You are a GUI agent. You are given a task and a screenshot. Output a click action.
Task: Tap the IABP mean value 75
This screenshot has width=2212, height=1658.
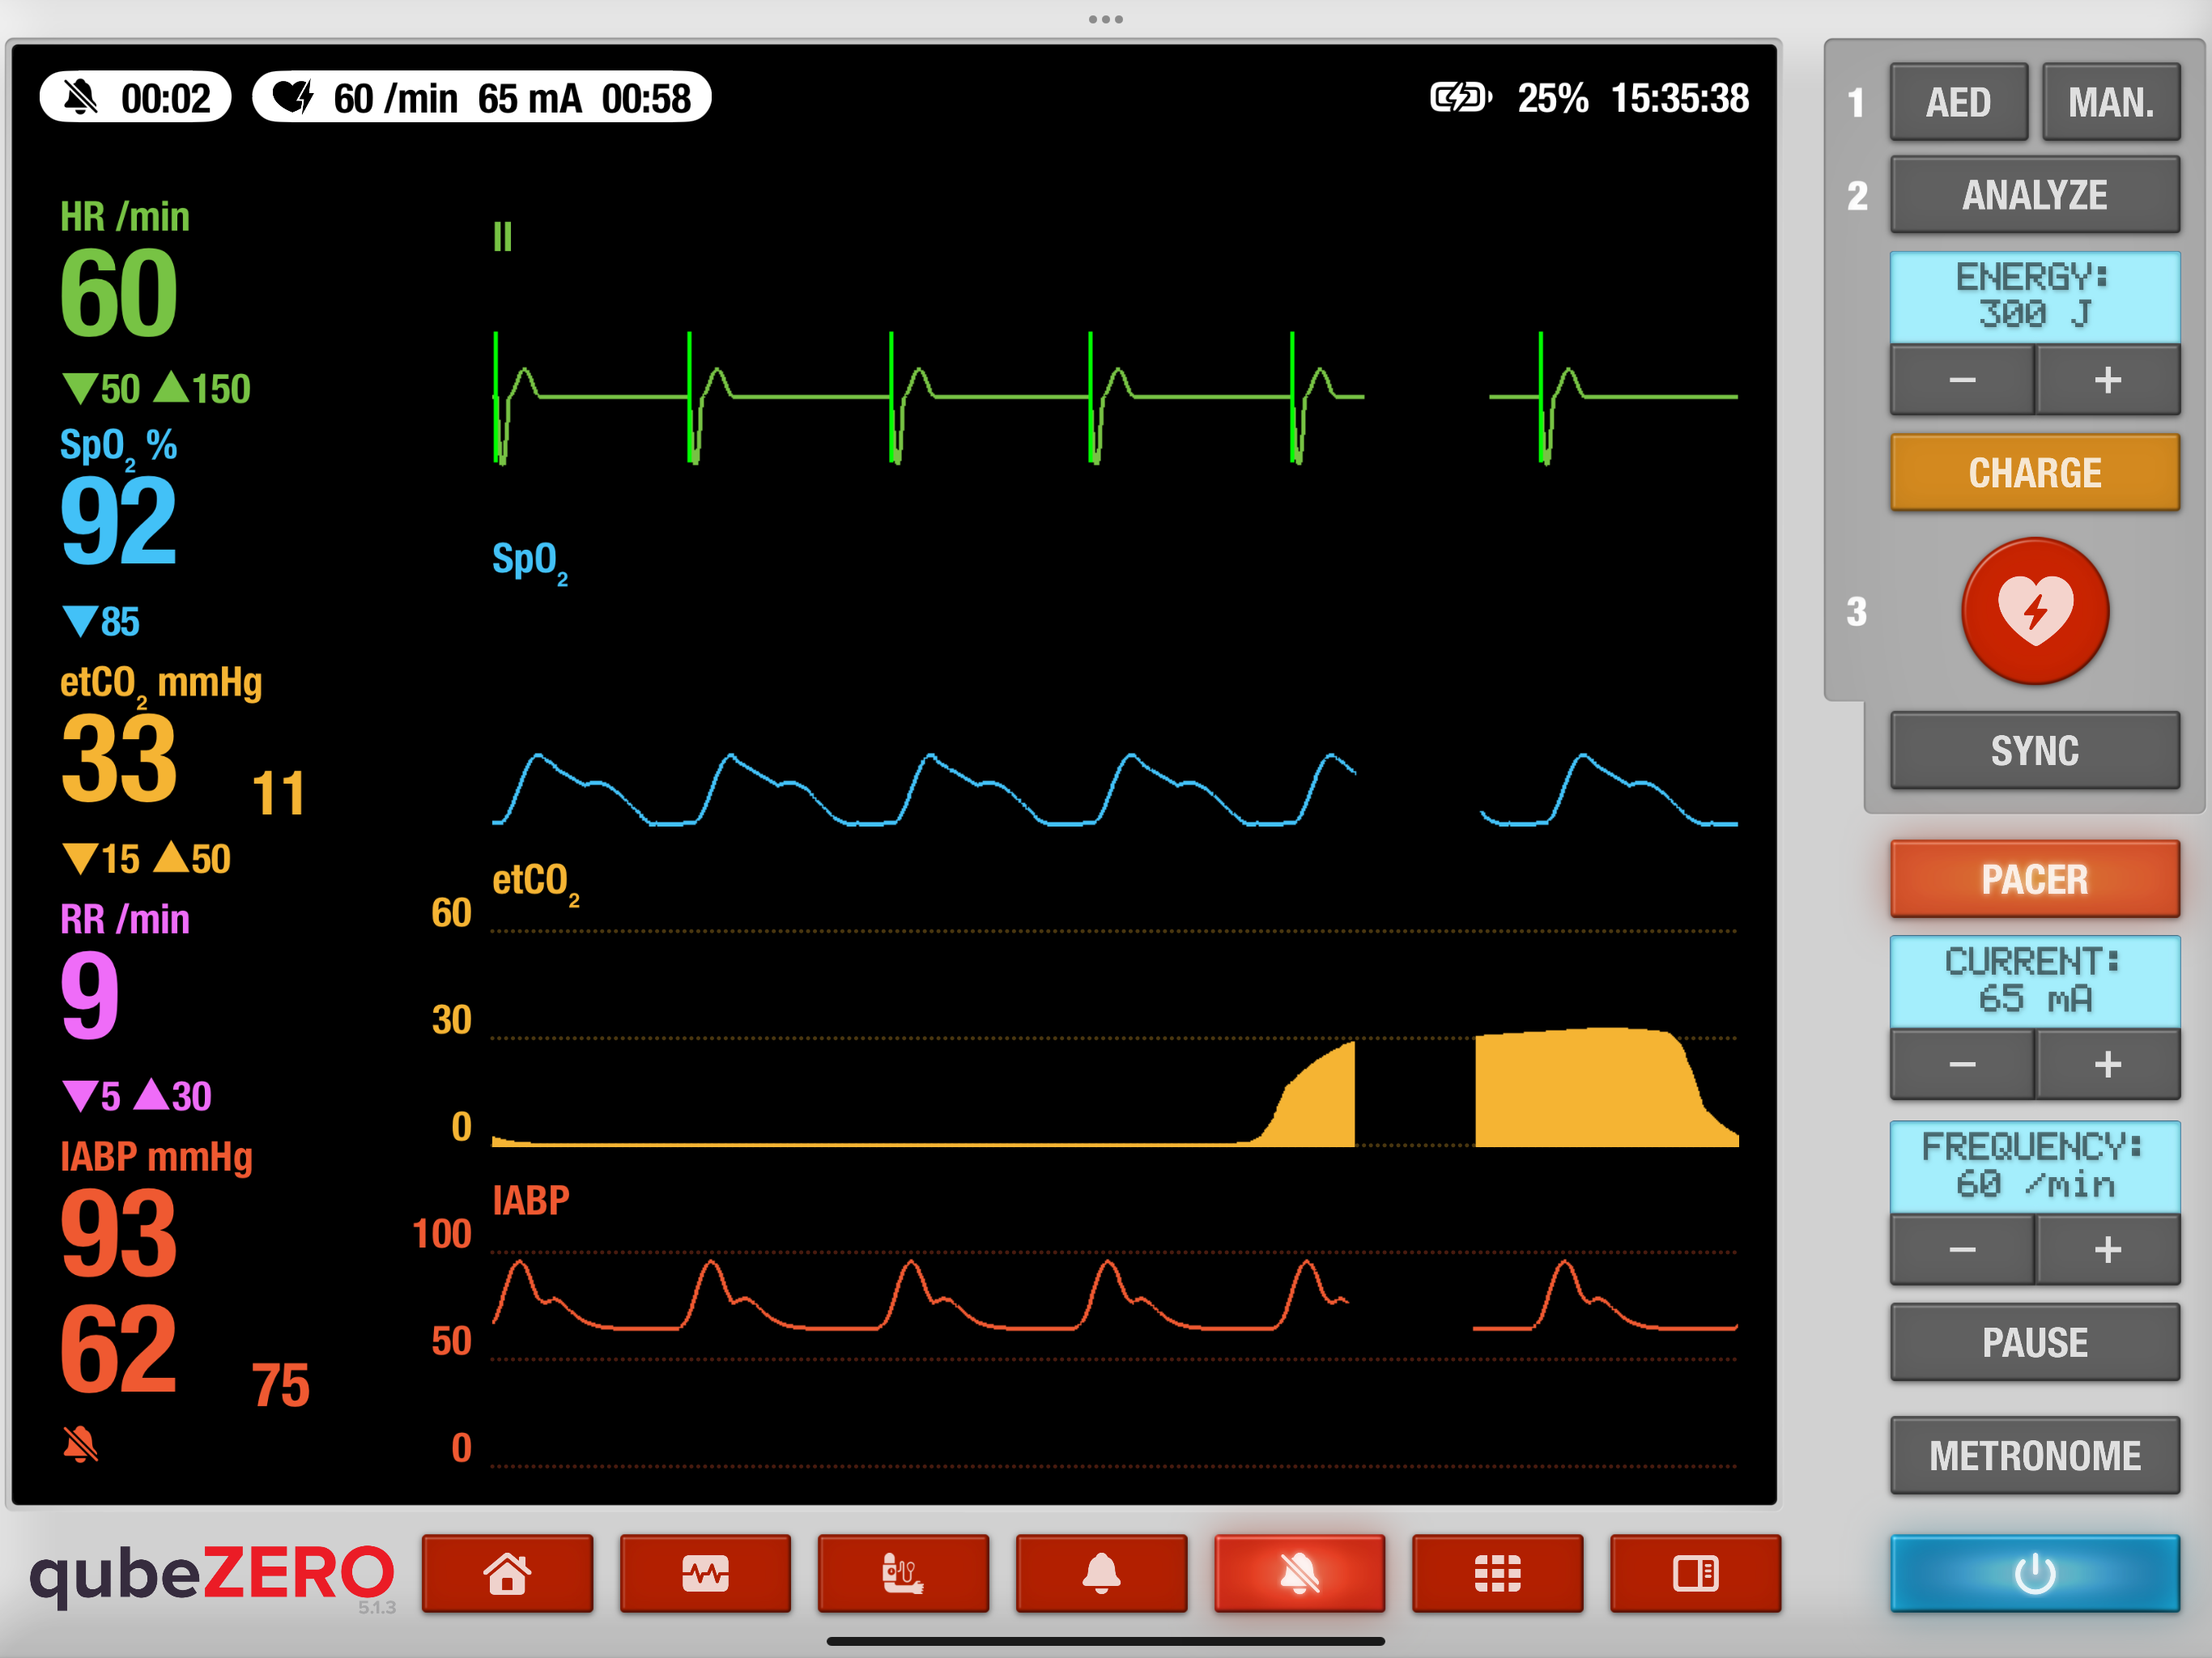tap(280, 1386)
